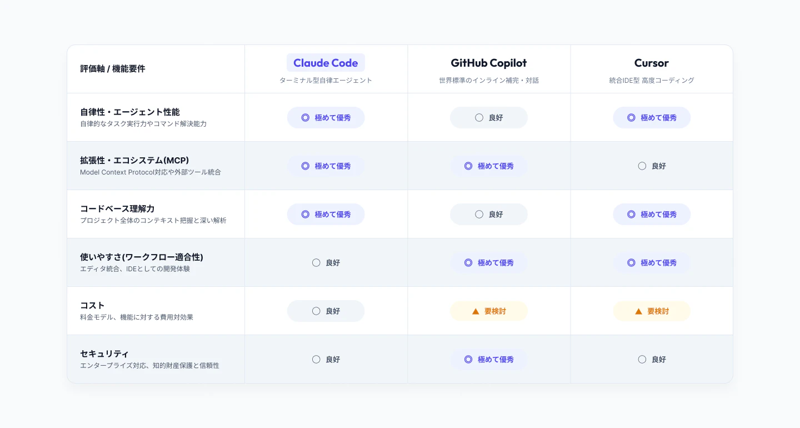Click the 料金モデル、機能に対する費用対効果 description
The width and height of the screenshot is (800, 428).
point(137,317)
